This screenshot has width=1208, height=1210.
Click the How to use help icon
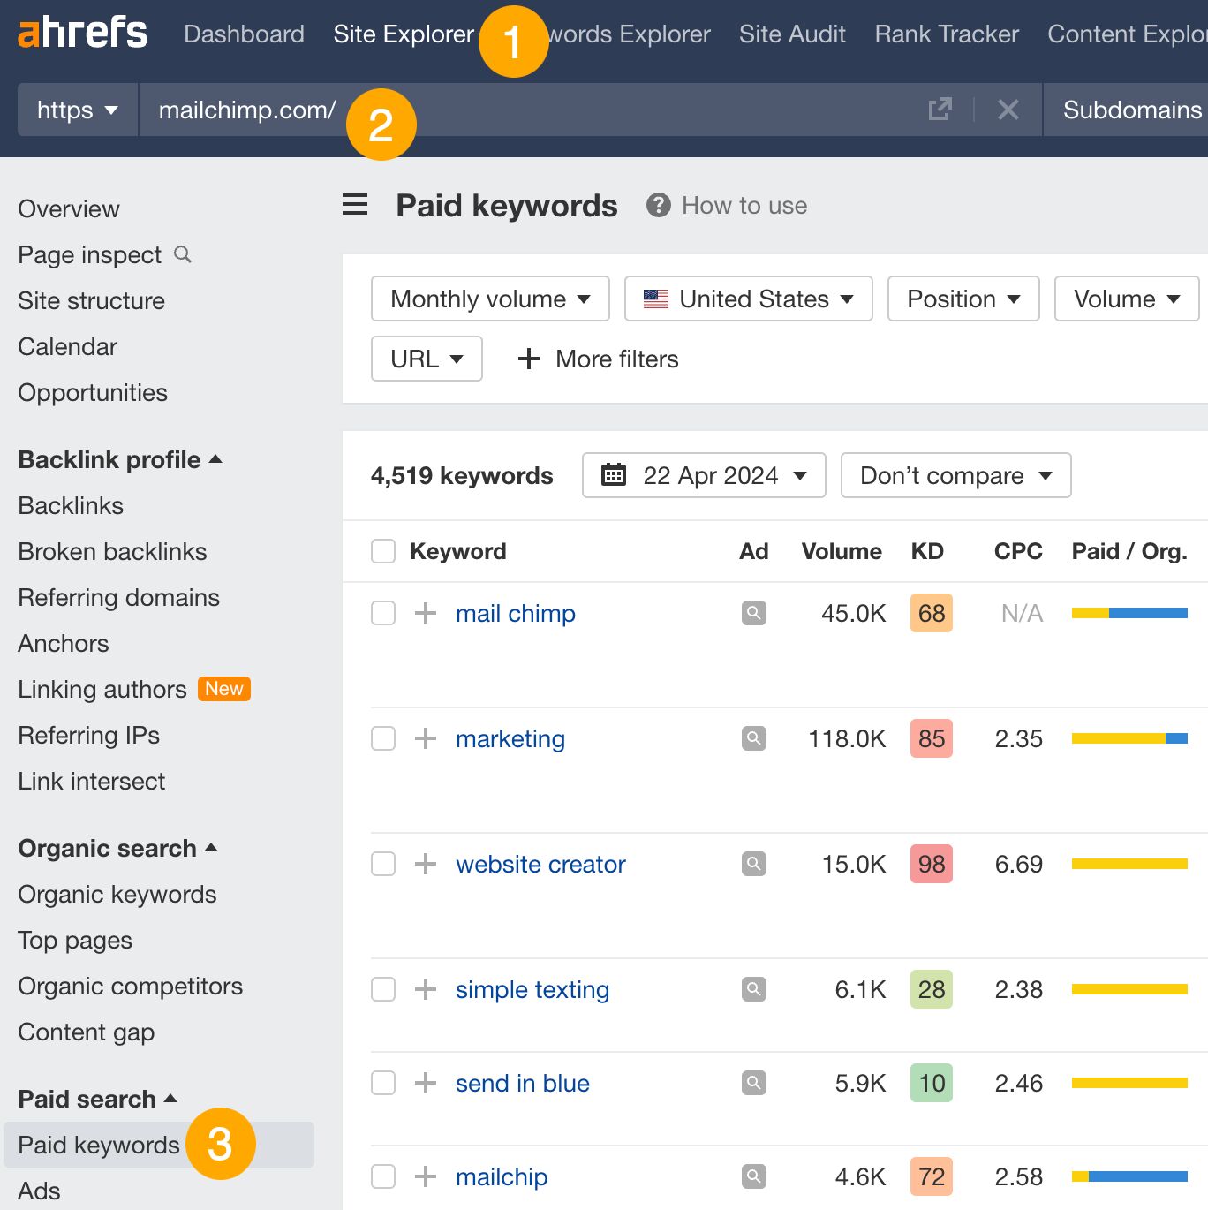[658, 205]
